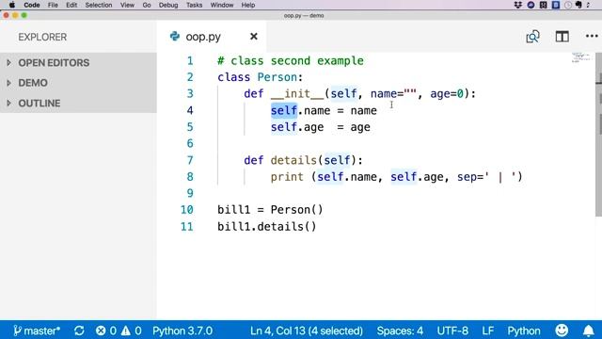This screenshot has width=602, height=339.
Task: Click the Dropbox menu bar icon
Action: click(518, 5)
